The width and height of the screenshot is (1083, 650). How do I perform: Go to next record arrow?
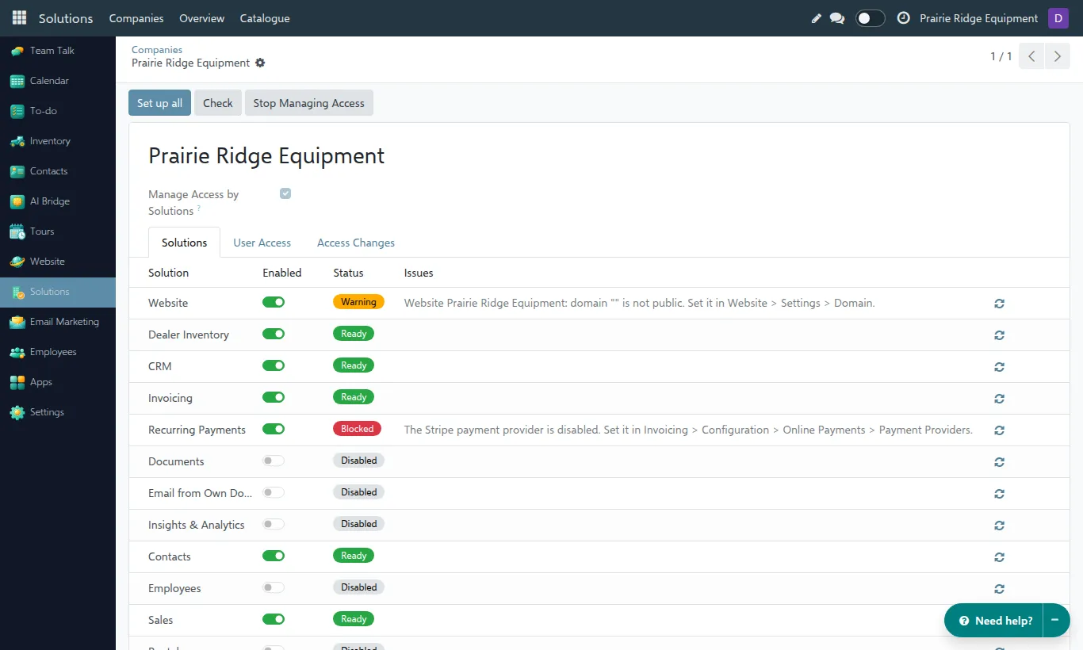tap(1057, 56)
